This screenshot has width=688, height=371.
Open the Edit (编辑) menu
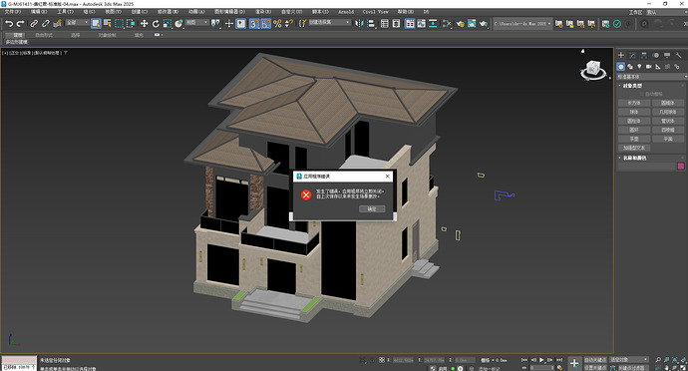(x=39, y=12)
